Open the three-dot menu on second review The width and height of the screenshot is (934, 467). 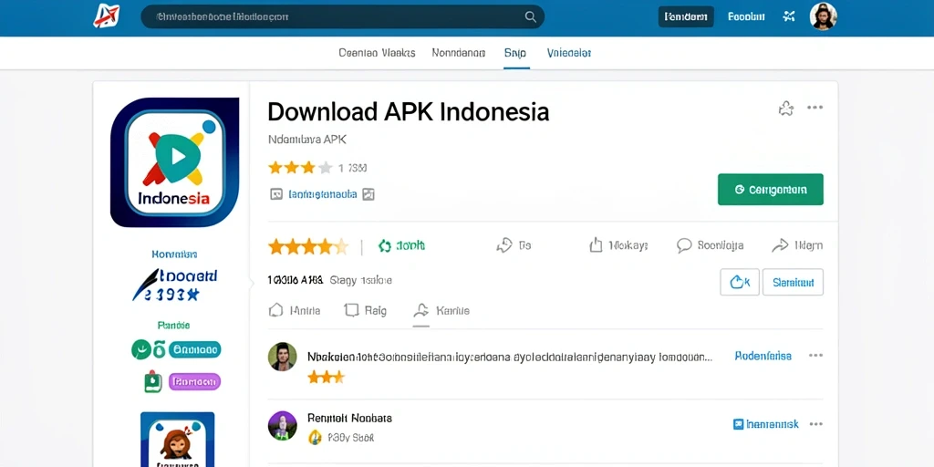815,424
